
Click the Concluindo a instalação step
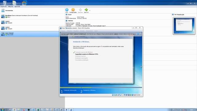[x=82, y=60]
